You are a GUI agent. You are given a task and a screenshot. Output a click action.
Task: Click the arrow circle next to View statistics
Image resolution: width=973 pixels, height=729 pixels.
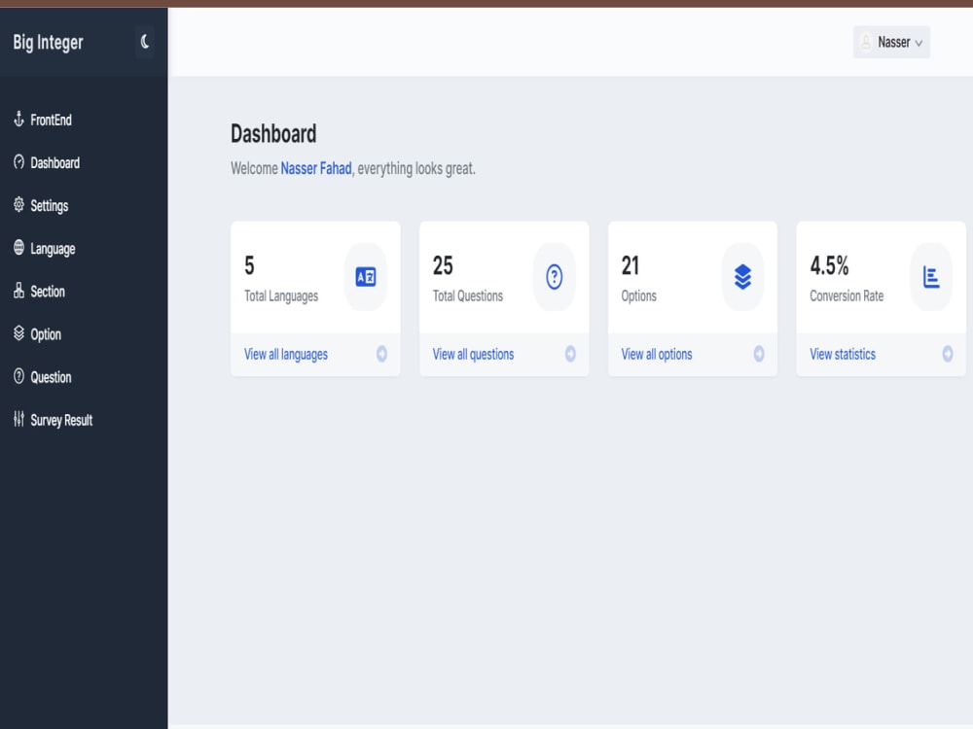(948, 354)
